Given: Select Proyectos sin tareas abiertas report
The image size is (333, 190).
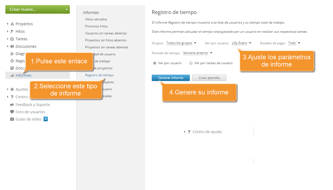Looking at the screenshot, I should pos(107,47).
